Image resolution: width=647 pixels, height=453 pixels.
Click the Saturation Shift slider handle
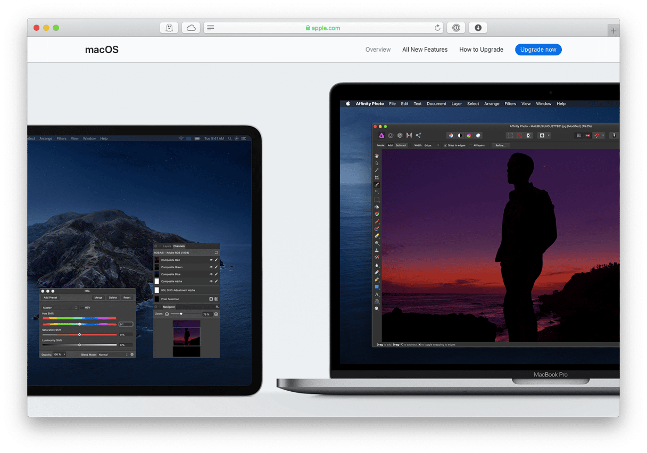(79, 335)
